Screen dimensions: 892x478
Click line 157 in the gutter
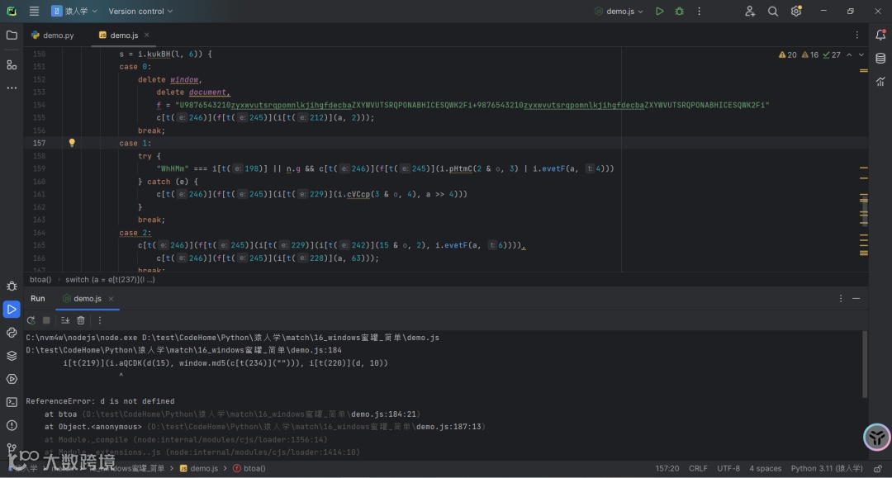click(x=40, y=143)
